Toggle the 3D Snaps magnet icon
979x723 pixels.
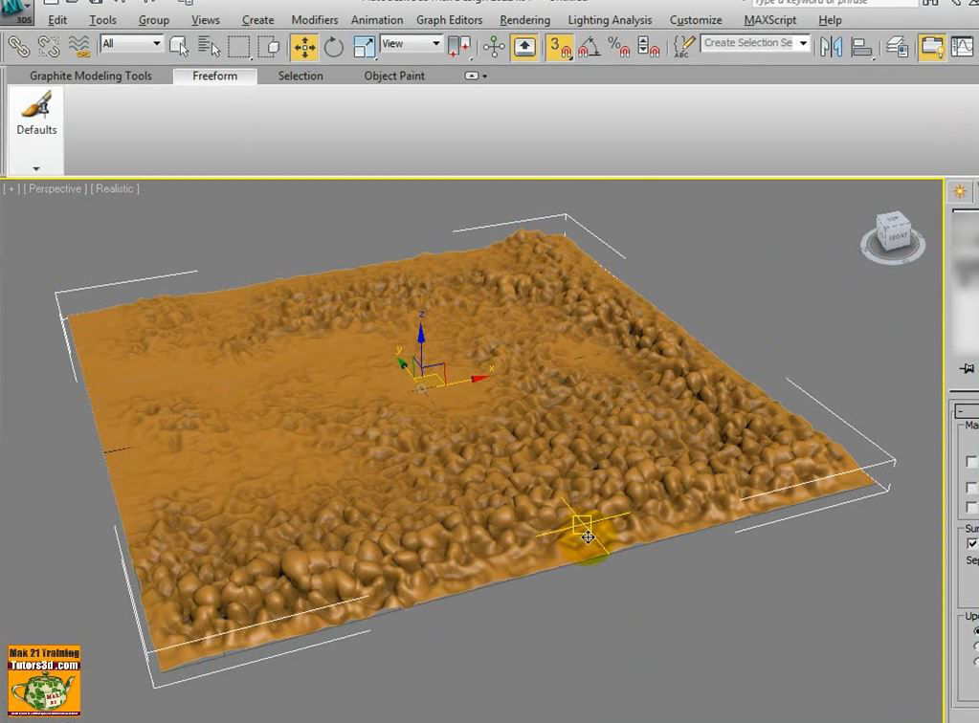point(557,45)
